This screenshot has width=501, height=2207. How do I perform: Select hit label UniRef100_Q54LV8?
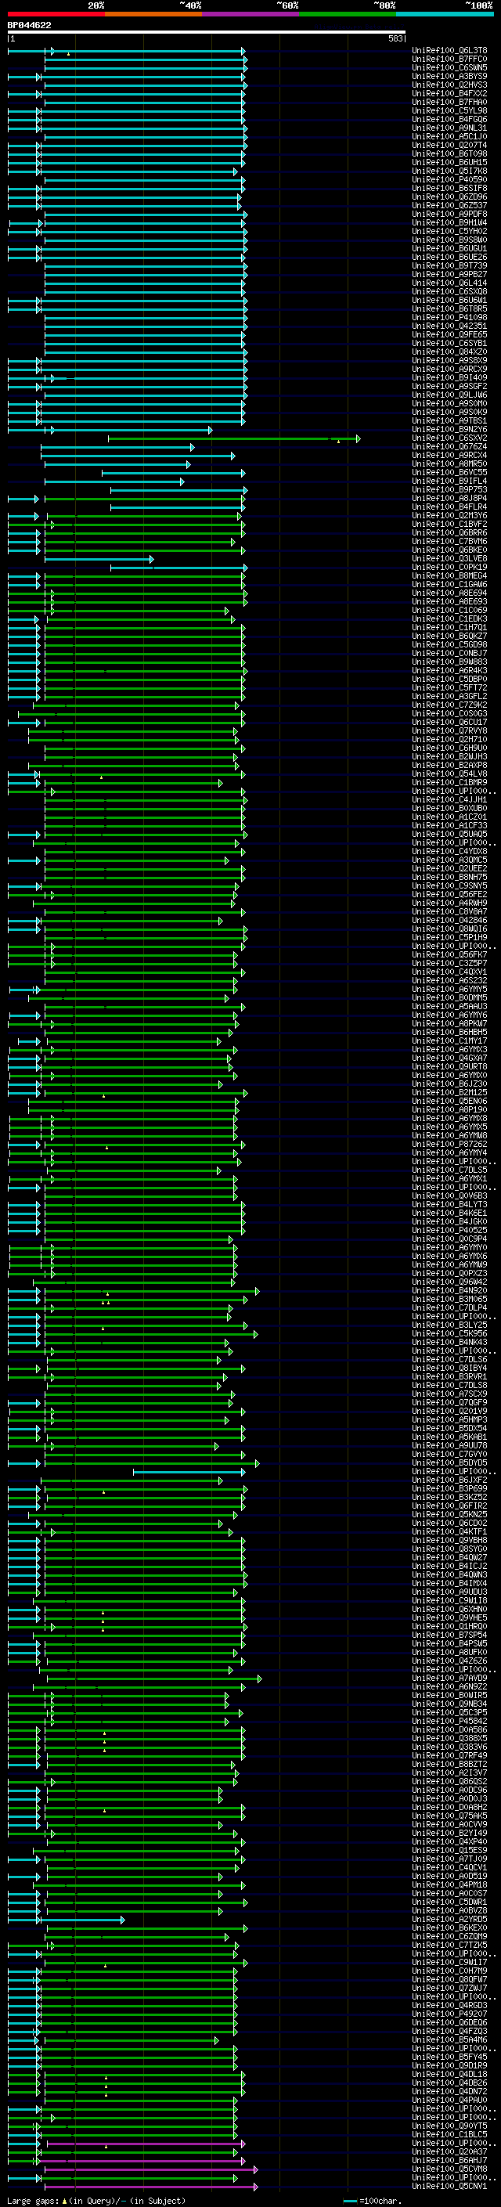click(449, 774)
